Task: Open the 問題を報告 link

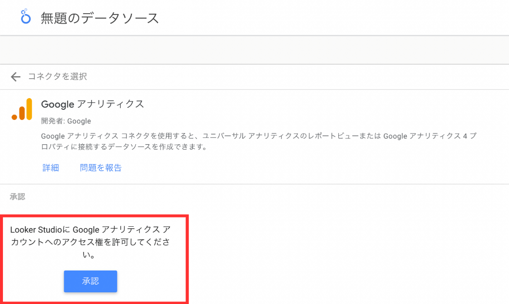Action: 101,168
